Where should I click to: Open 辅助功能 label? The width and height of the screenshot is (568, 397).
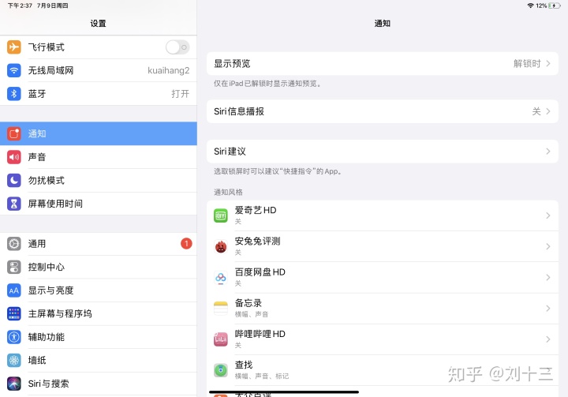(x=47, y=337)
